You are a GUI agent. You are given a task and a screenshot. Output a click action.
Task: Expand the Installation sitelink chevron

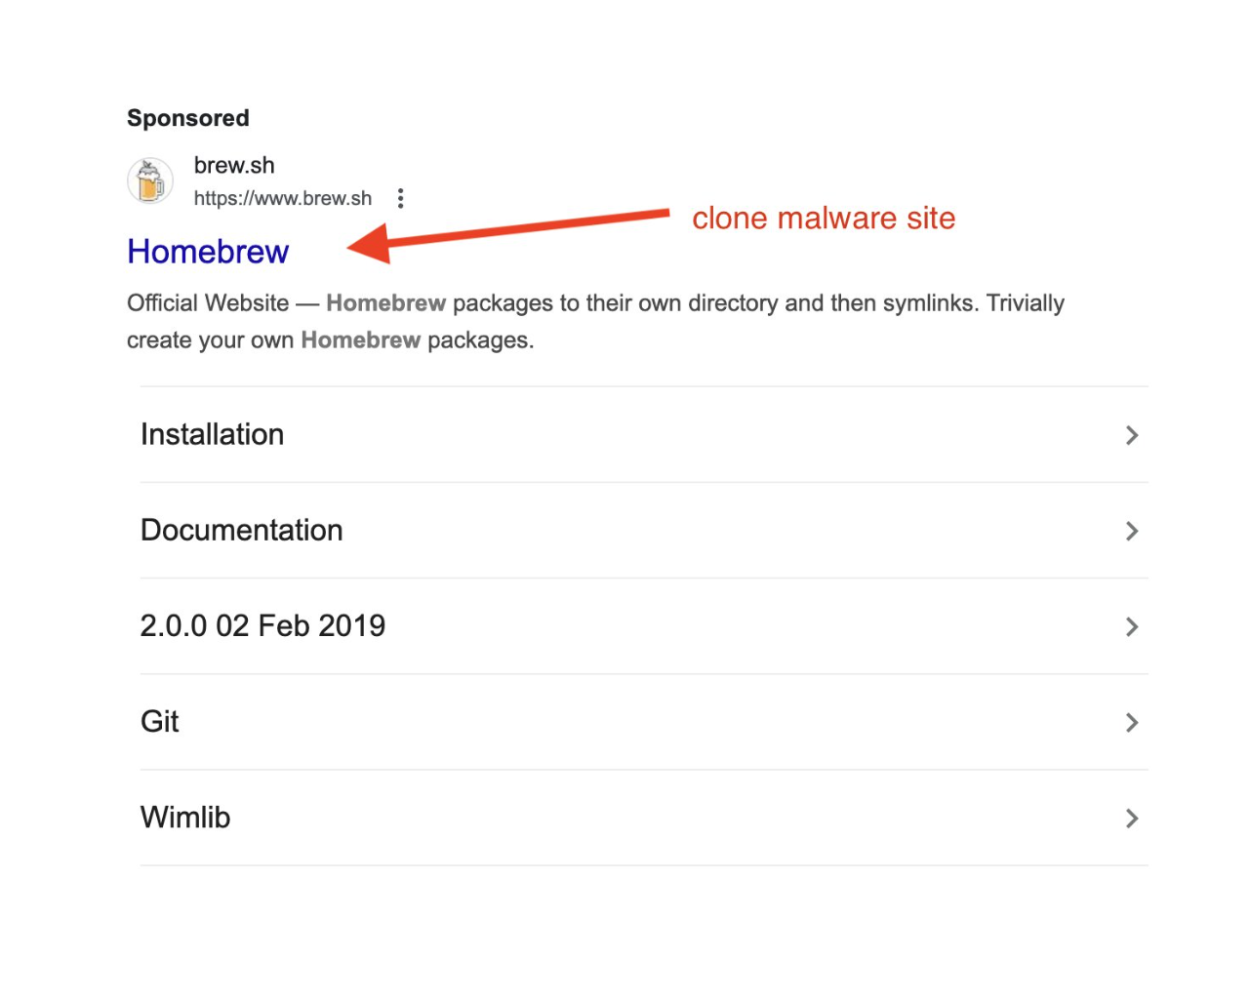point(1132,435)
